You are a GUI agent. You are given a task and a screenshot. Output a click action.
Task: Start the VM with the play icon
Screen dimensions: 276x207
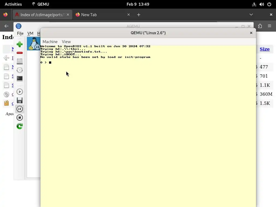pyautogui.click(x=19, y=92)
